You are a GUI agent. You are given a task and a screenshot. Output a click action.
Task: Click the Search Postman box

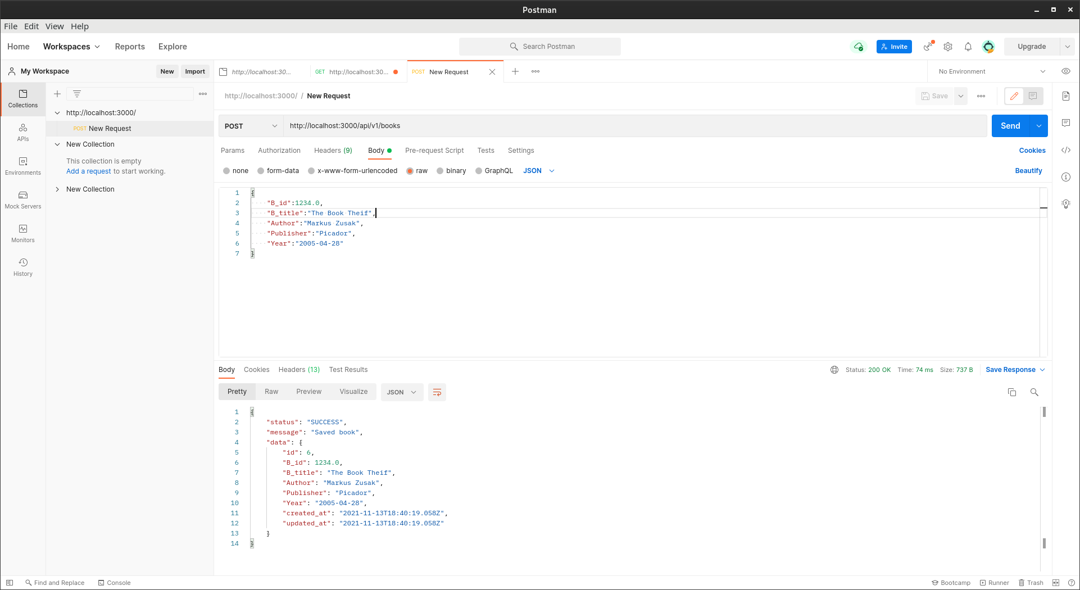click(x=540, y=47)
